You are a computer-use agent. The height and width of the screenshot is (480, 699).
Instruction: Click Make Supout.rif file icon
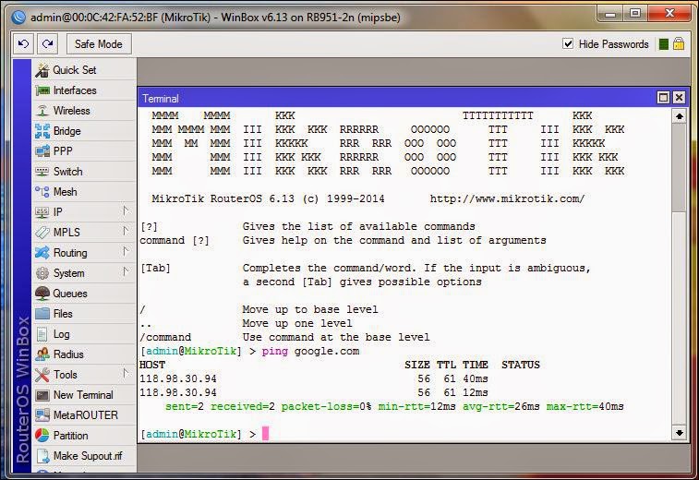tap(42, 455)
